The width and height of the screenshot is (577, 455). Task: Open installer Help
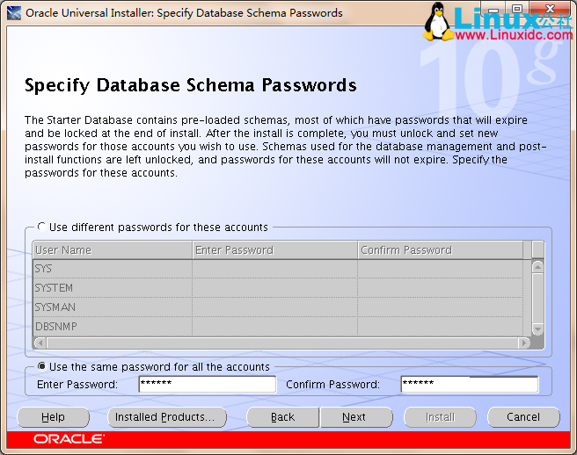point(53,417)
